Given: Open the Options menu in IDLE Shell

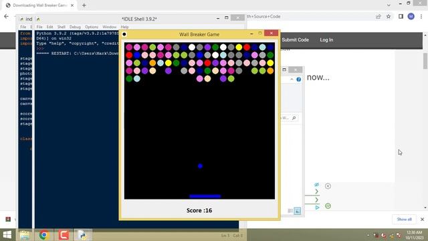Looking at the screenshot, I should click(x=92, y=27).
